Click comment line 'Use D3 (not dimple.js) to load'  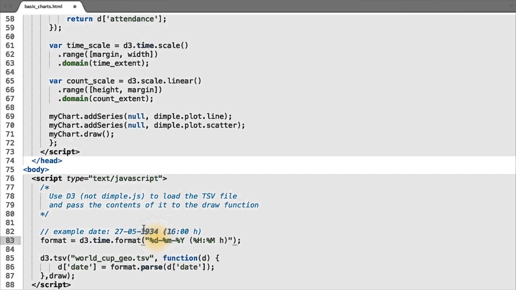(x=143, y=196)
